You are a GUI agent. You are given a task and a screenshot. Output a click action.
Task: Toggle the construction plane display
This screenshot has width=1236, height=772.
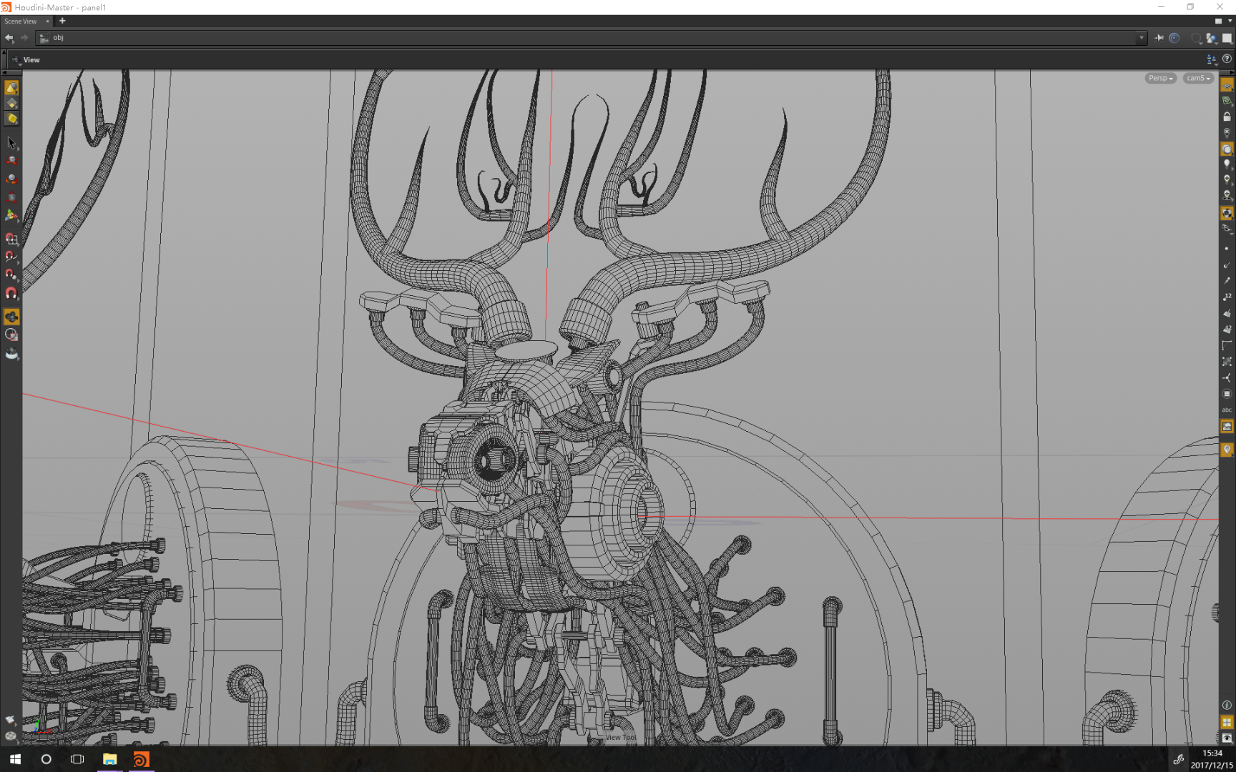tap(1227, 102)
